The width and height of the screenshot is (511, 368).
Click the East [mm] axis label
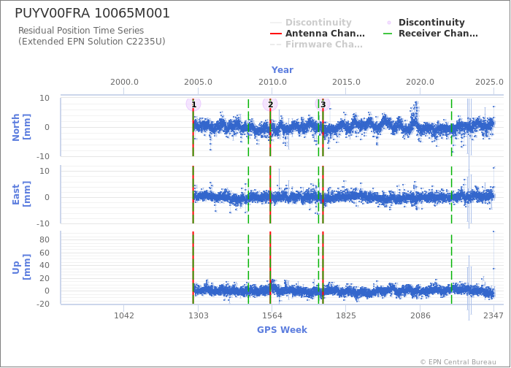click(x=21, y=194)
